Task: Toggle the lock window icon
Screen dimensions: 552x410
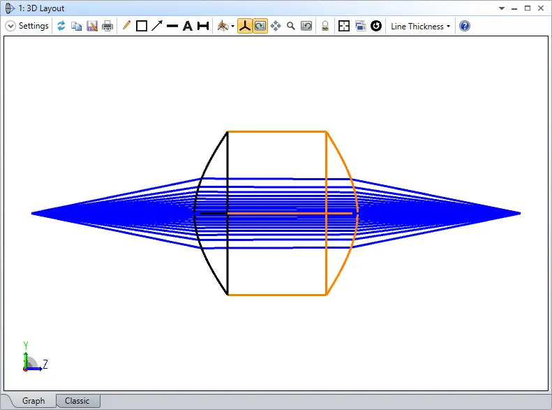Action: pyautogui.click(x=325, y=26)
